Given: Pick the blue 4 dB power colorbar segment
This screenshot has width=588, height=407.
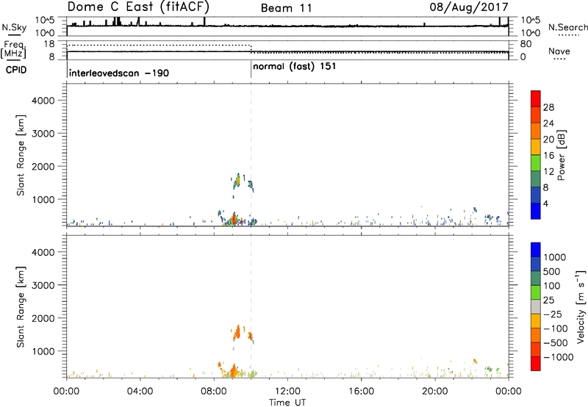Looking at the screenshot, I should pos(536,211).
